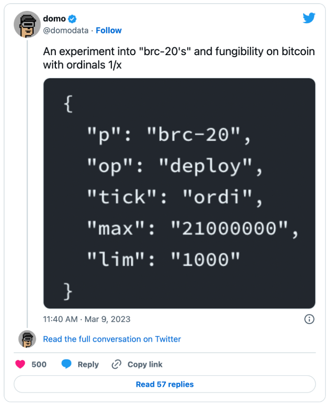The width and height of the screenshot is (329, 407).
Task: Follow the @domodata account
Action: click(x=109, y=30)
